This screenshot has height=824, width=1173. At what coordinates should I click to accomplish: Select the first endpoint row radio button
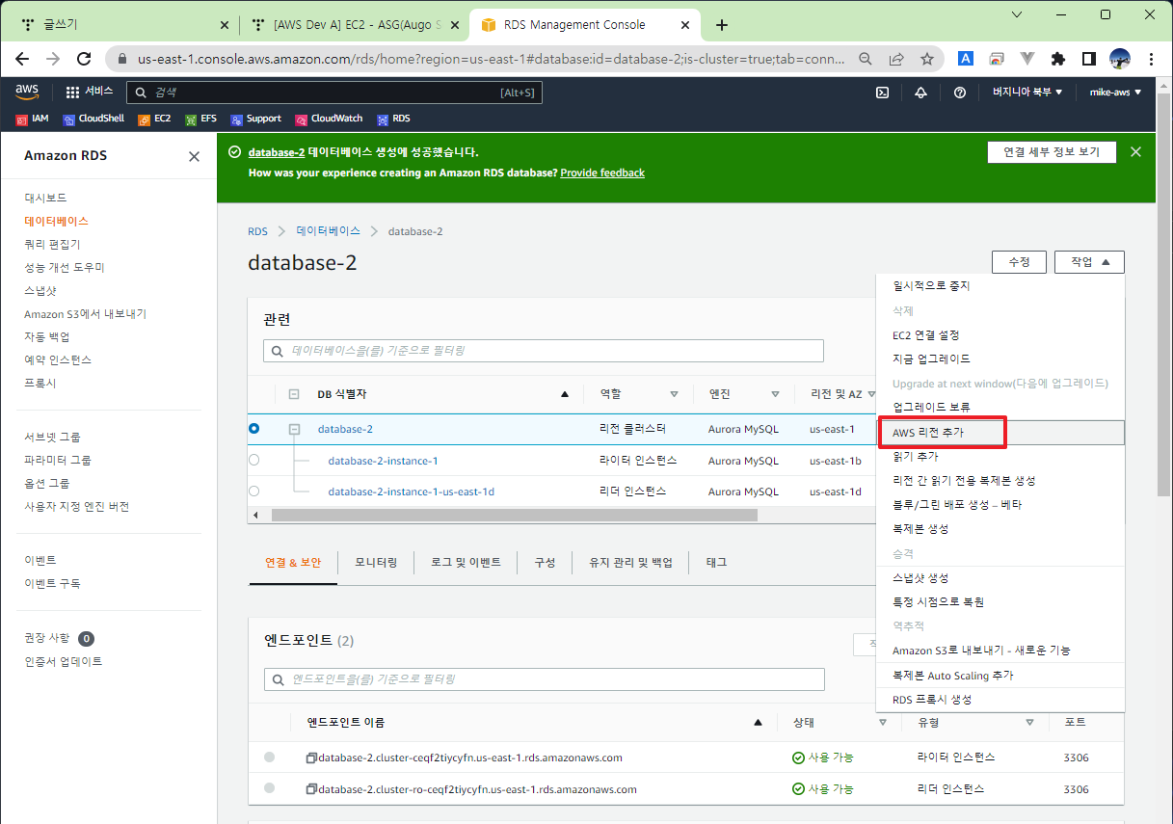point(270,758)
